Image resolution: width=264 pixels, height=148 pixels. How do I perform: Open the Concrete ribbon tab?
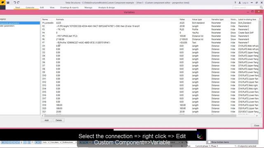30,7
